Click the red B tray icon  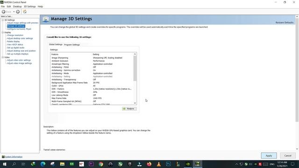coord(260,164)
